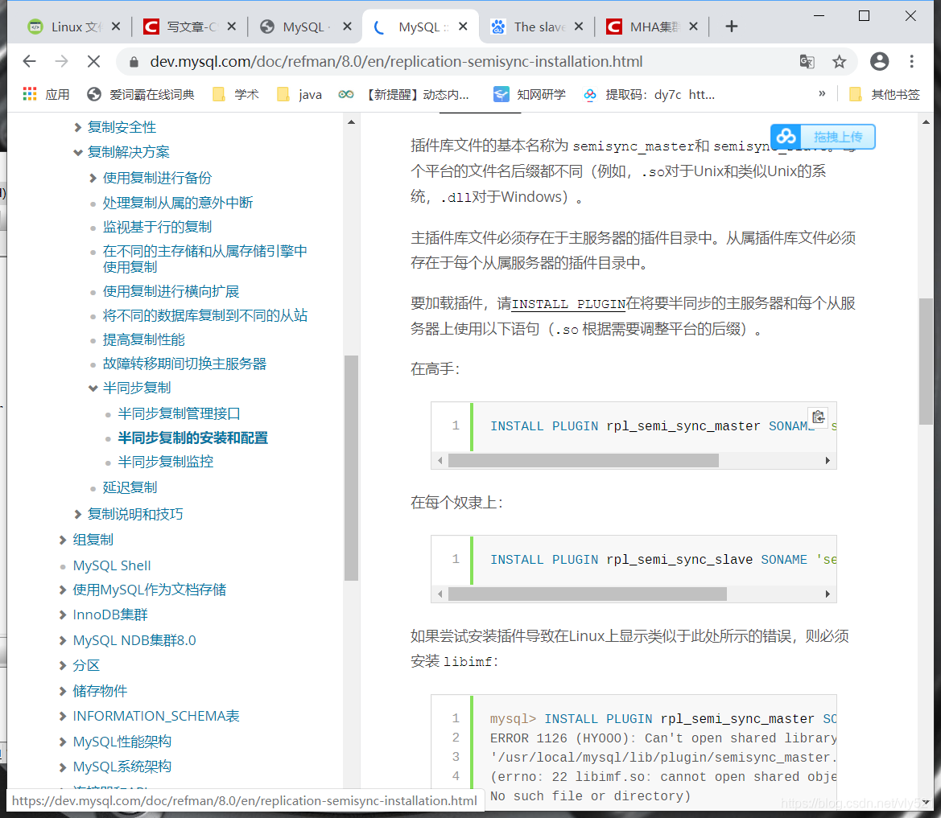Open the MySQL Shell link
941x818 pixels.
pos(112,565)
